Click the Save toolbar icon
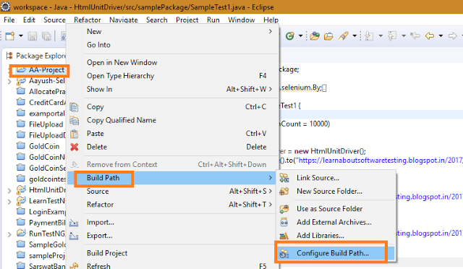 pos(32,36)
